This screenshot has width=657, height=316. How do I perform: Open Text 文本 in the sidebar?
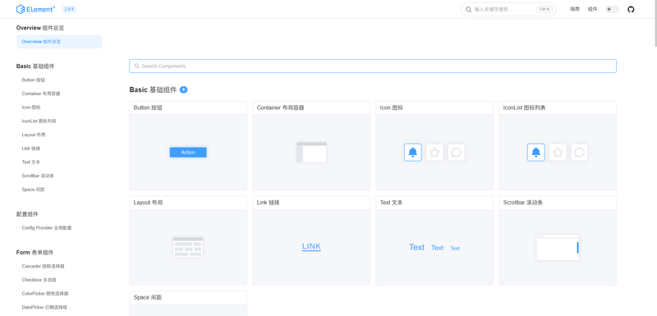(x=31, y=162)
